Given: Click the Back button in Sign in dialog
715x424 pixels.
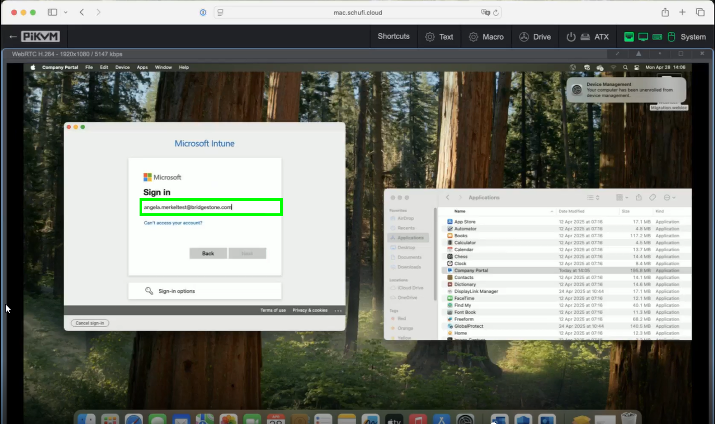Looking at the screenshot, I should pos(208,253).
